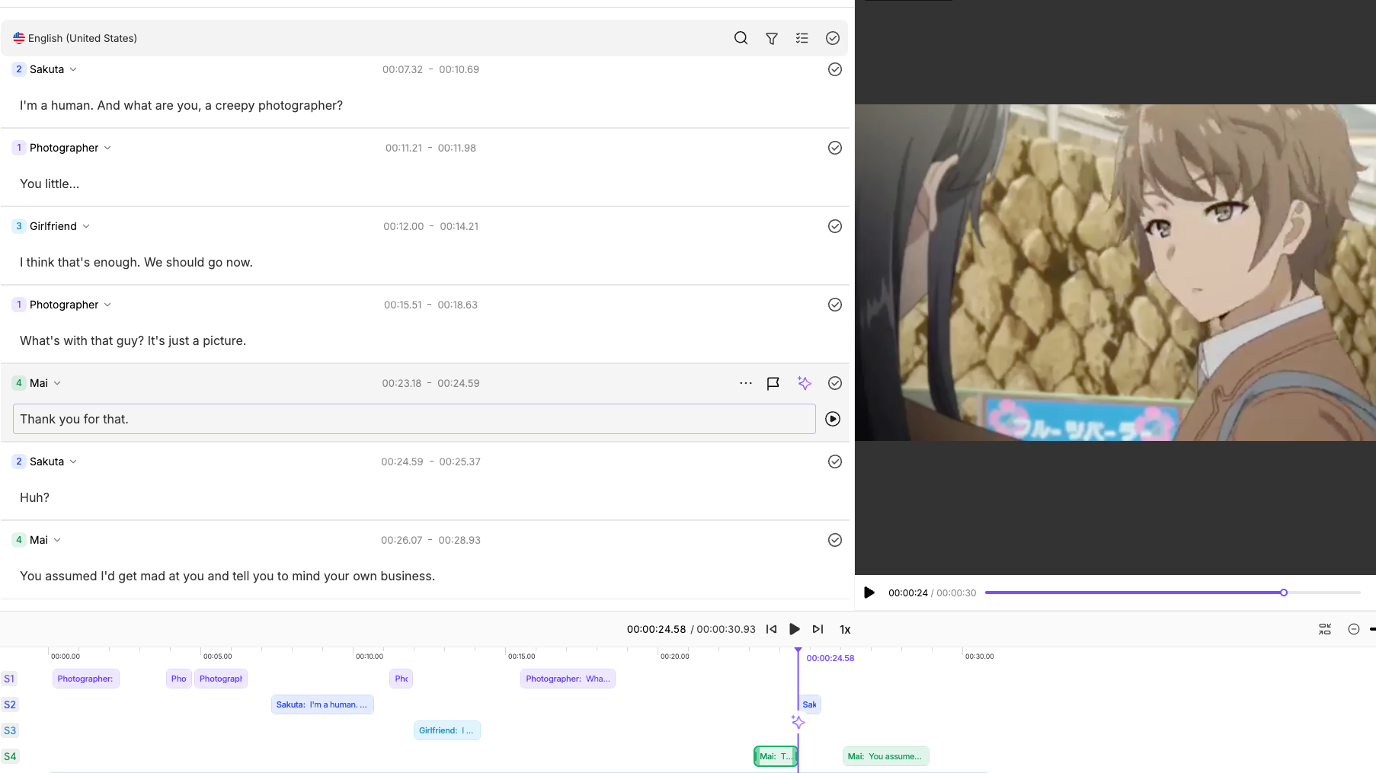Viewport: 1376px width, 773px height.
Task: Click video progress slider handle
Action: tap(1284, 593)
